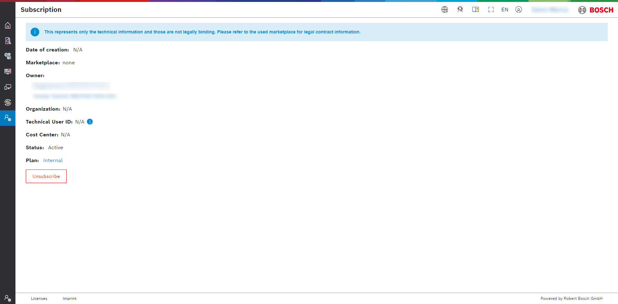Change language via EN selector
Viewport: 618px width, 304px height.
coord(505,10)
